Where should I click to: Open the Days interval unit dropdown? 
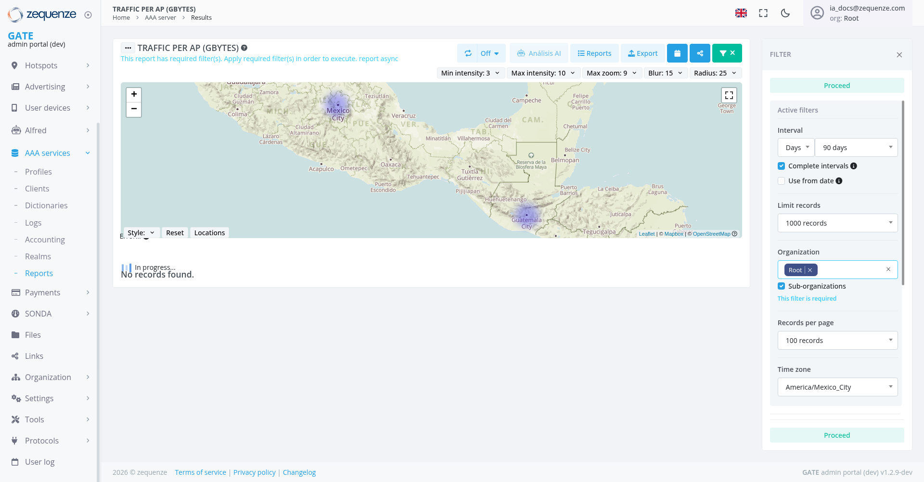796,148
